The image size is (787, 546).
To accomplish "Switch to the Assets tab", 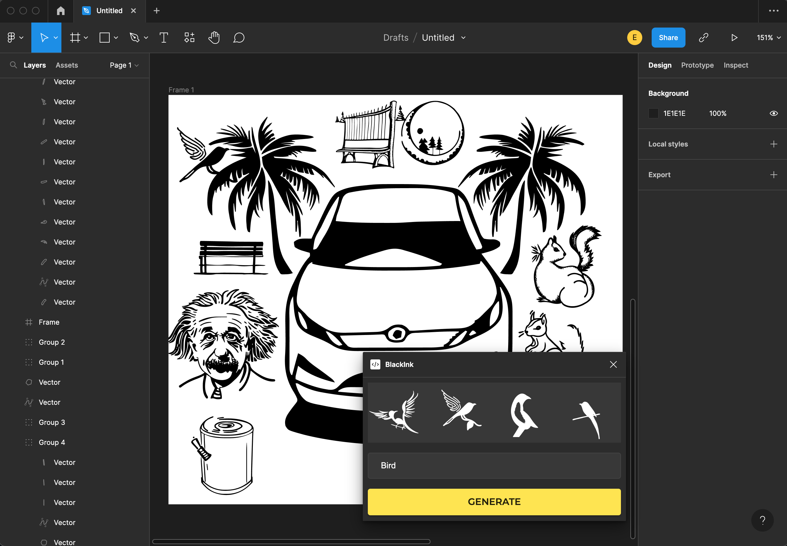I will pyautogui.click(x=67, y=65).
